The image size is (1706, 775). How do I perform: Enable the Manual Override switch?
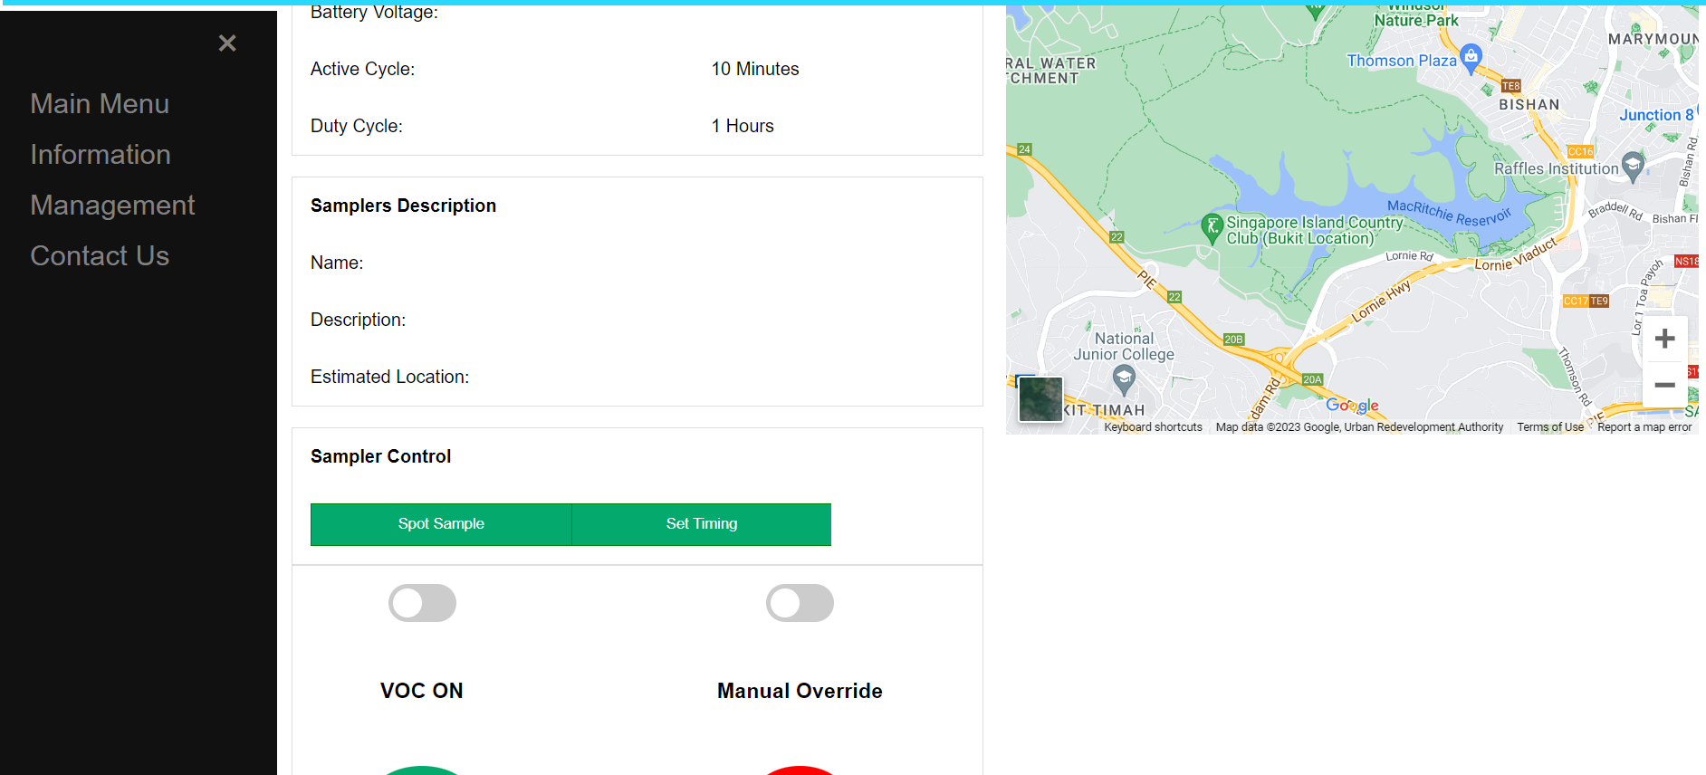(x=800, y=603)
